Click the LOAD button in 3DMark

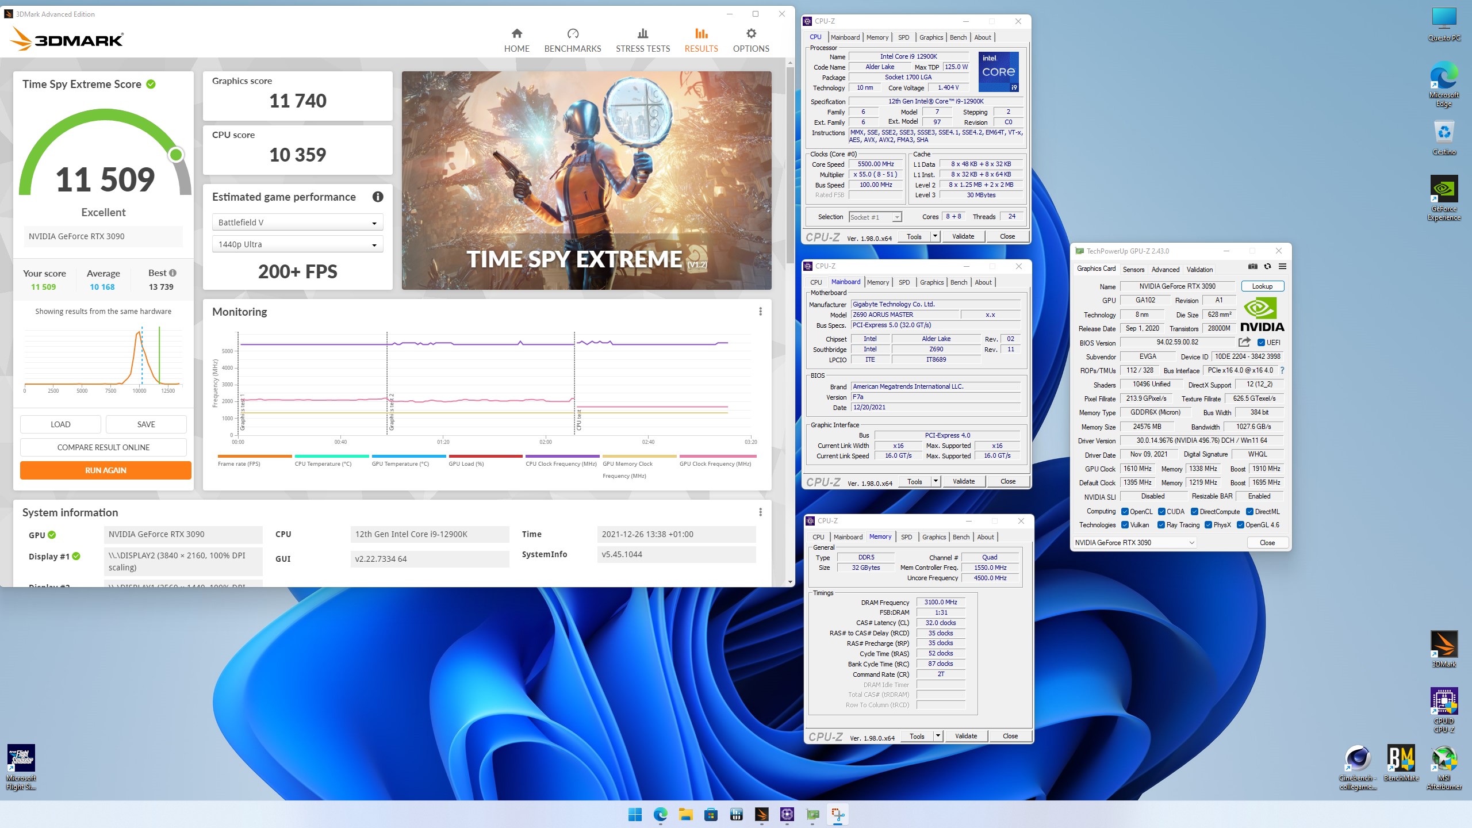pos(60,424)
